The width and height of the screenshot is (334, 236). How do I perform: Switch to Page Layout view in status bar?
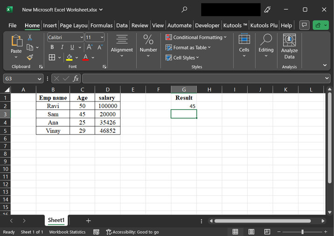point(251,232)
